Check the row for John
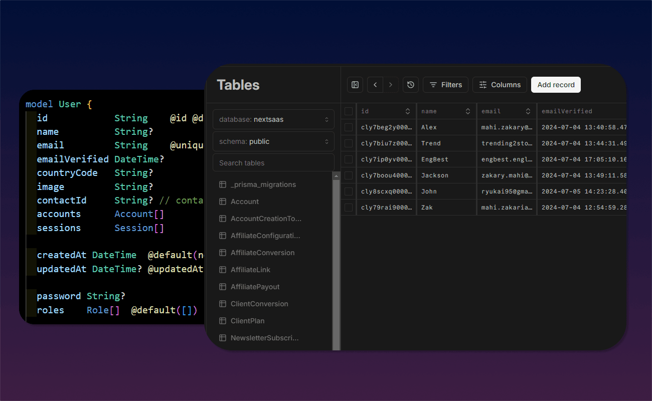652x401 pixels. 349,191
